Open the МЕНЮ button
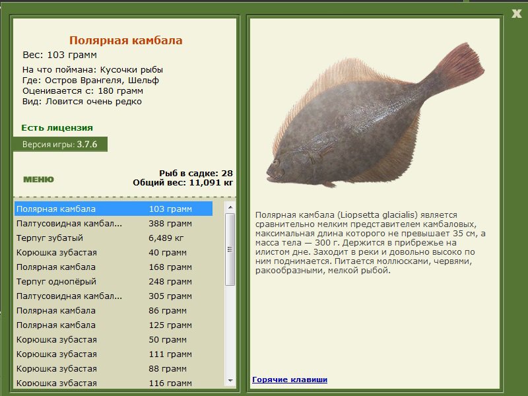 pyautogui.click(x=38, y=180)
